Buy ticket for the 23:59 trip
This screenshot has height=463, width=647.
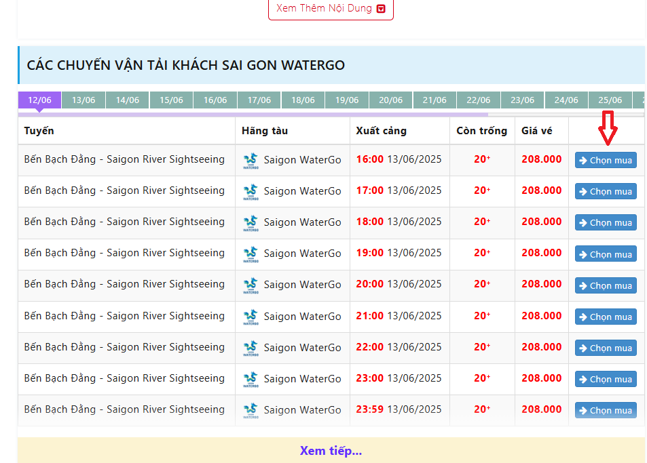(x=606, y=410)
